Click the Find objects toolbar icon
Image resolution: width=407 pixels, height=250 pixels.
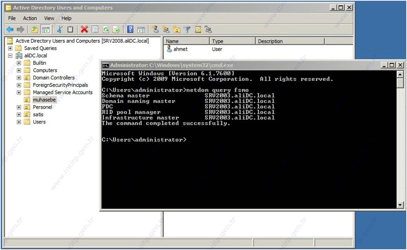point(198,29)
